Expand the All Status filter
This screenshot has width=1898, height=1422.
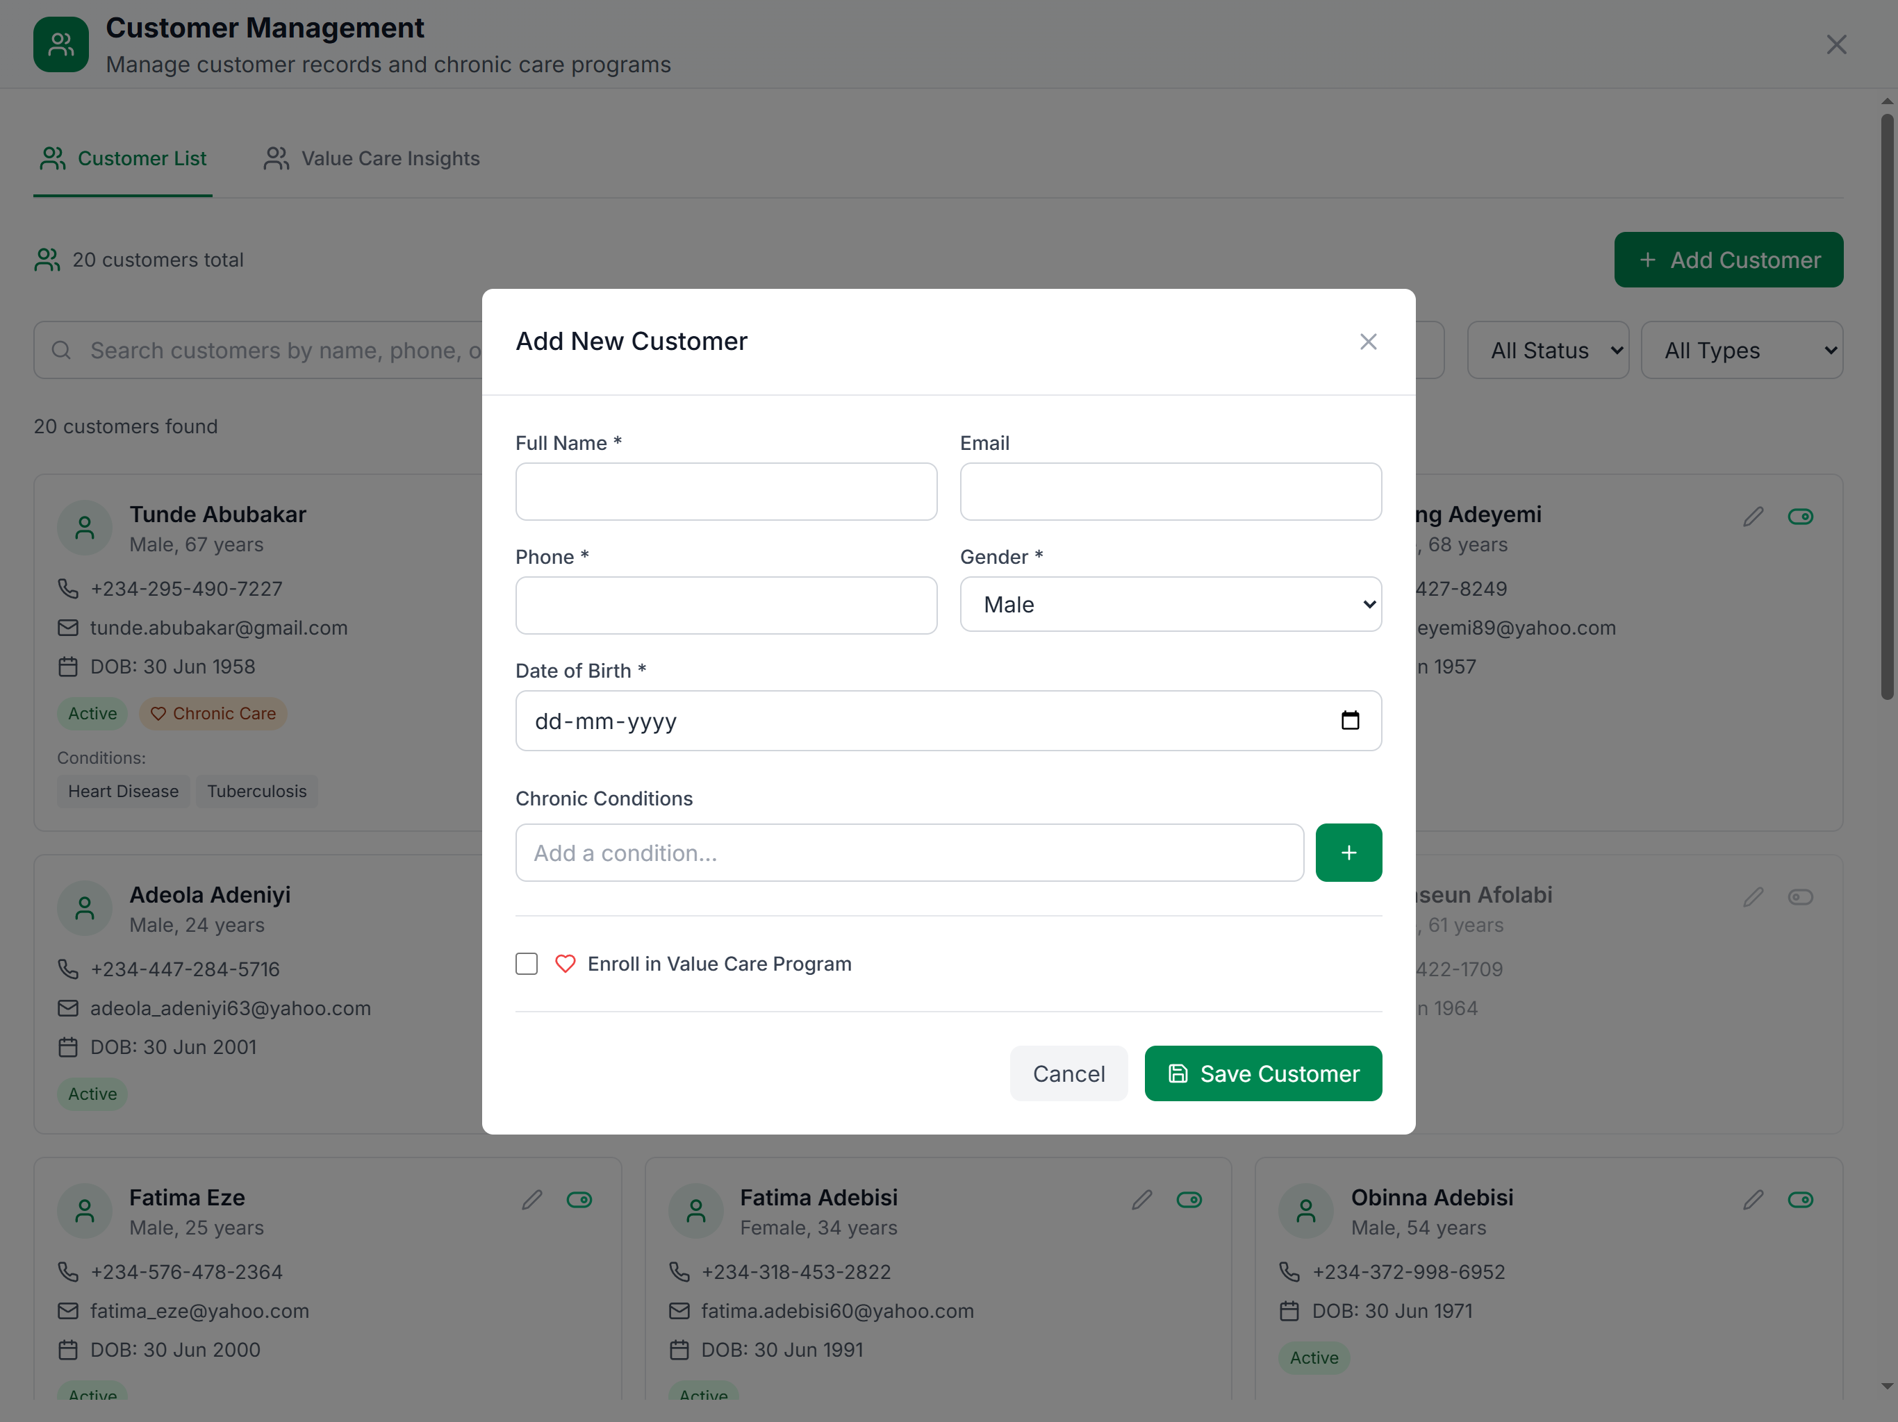pyautogui.click(x=1547, y=350)
